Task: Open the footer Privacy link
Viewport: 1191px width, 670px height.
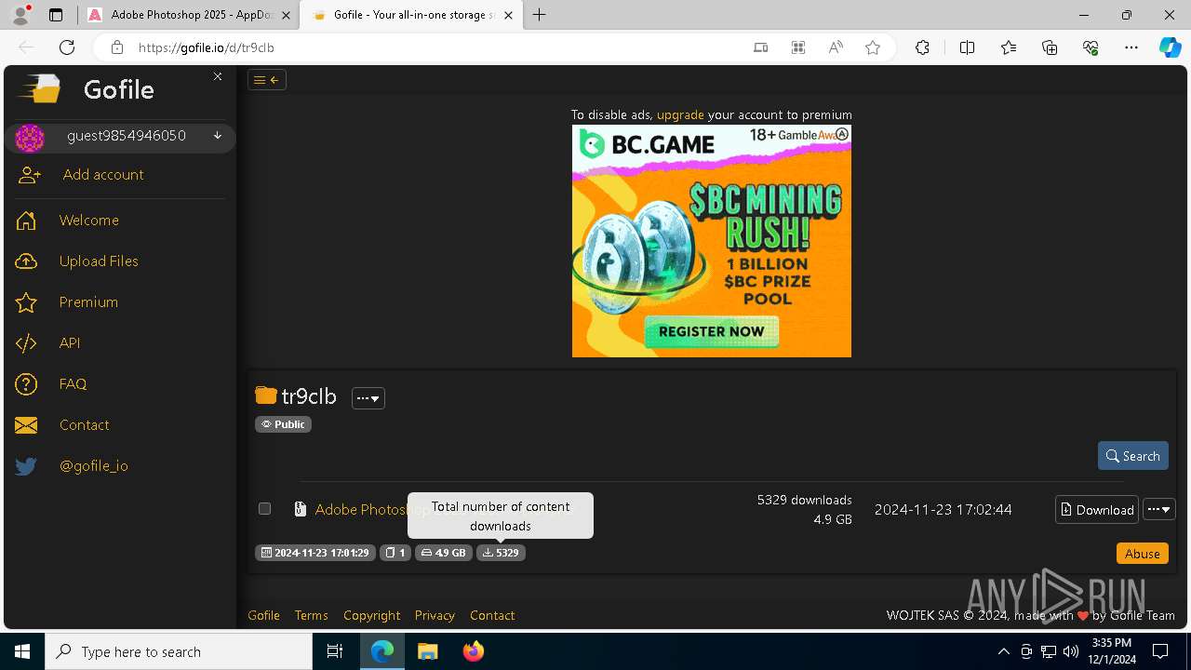Action: pyautogui.click(x=435, y=616)
